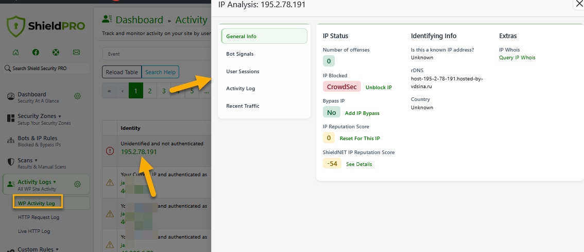This screenshot has width=584, height=252.
Task: Open Dashboard settings gear icon
Action: [x=77, y=96]
